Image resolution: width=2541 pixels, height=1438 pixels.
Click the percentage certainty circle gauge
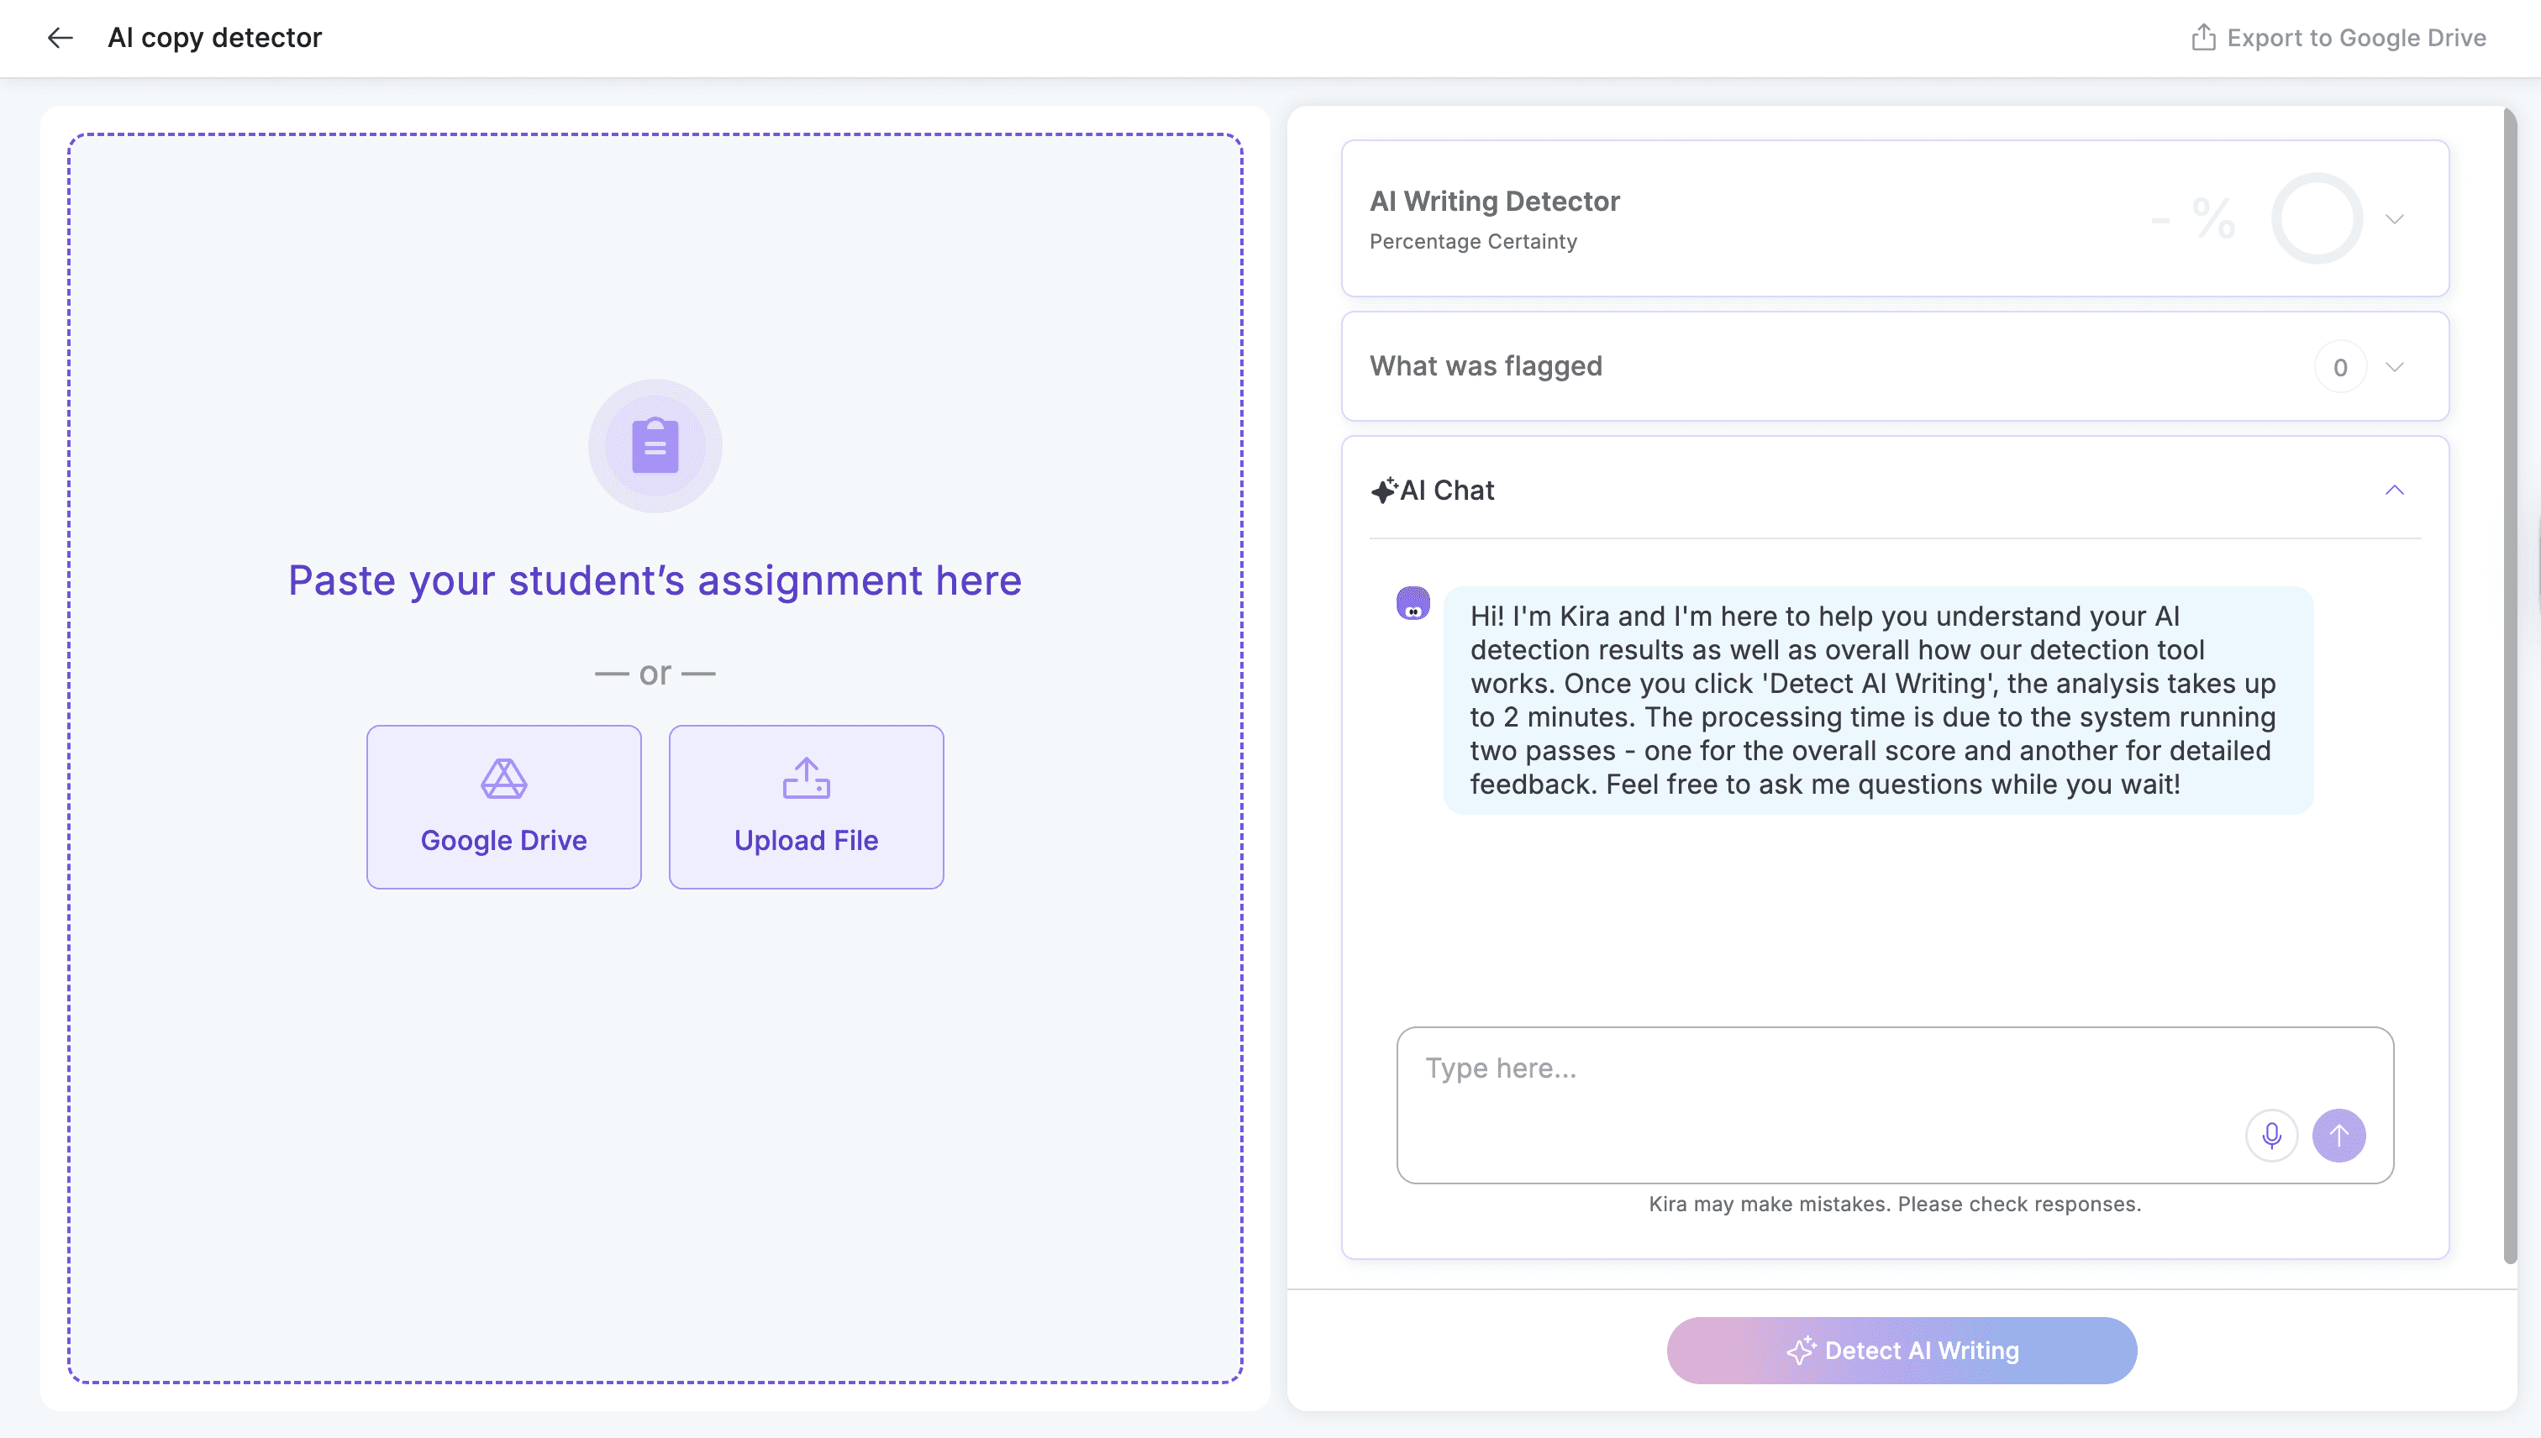2317,218
